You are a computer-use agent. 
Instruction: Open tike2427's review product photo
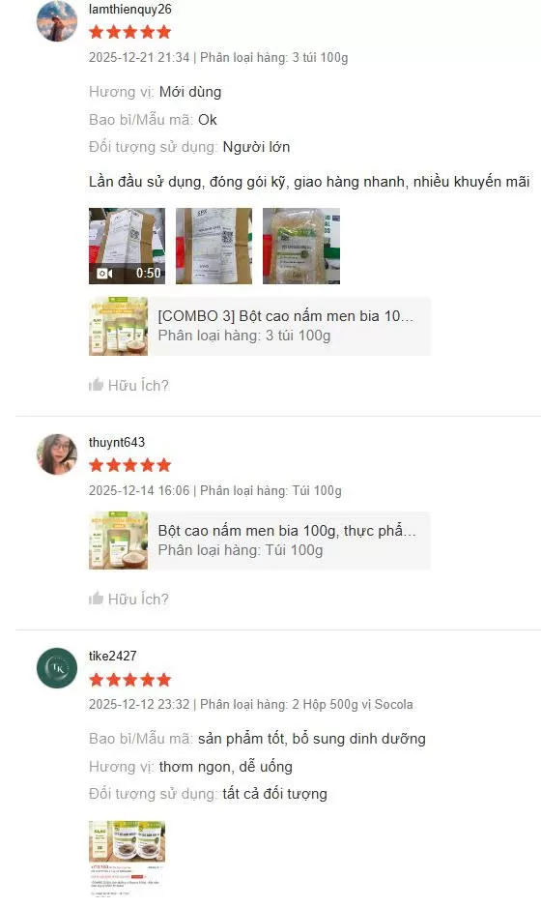[x=128, y=859]
